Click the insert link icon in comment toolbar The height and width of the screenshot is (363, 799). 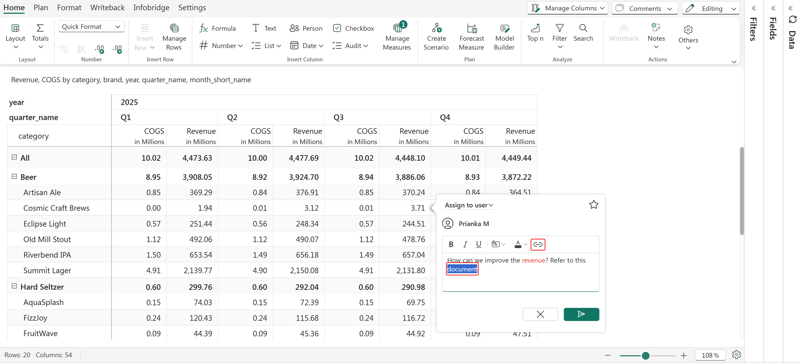538,244
